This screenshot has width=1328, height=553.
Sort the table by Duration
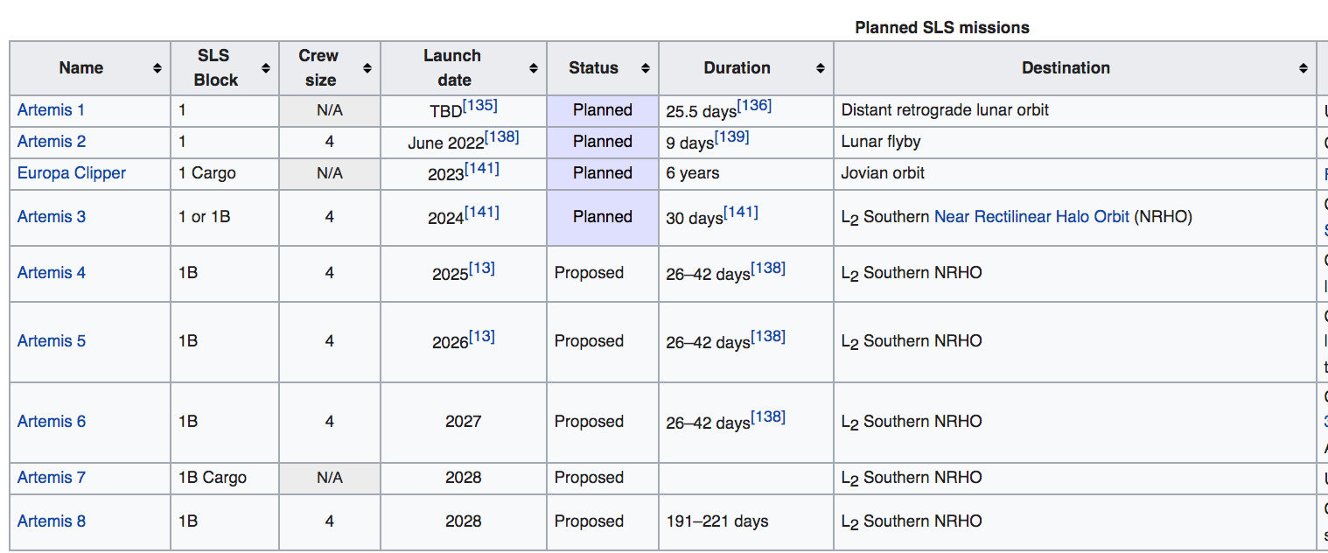tap(820, 67)
